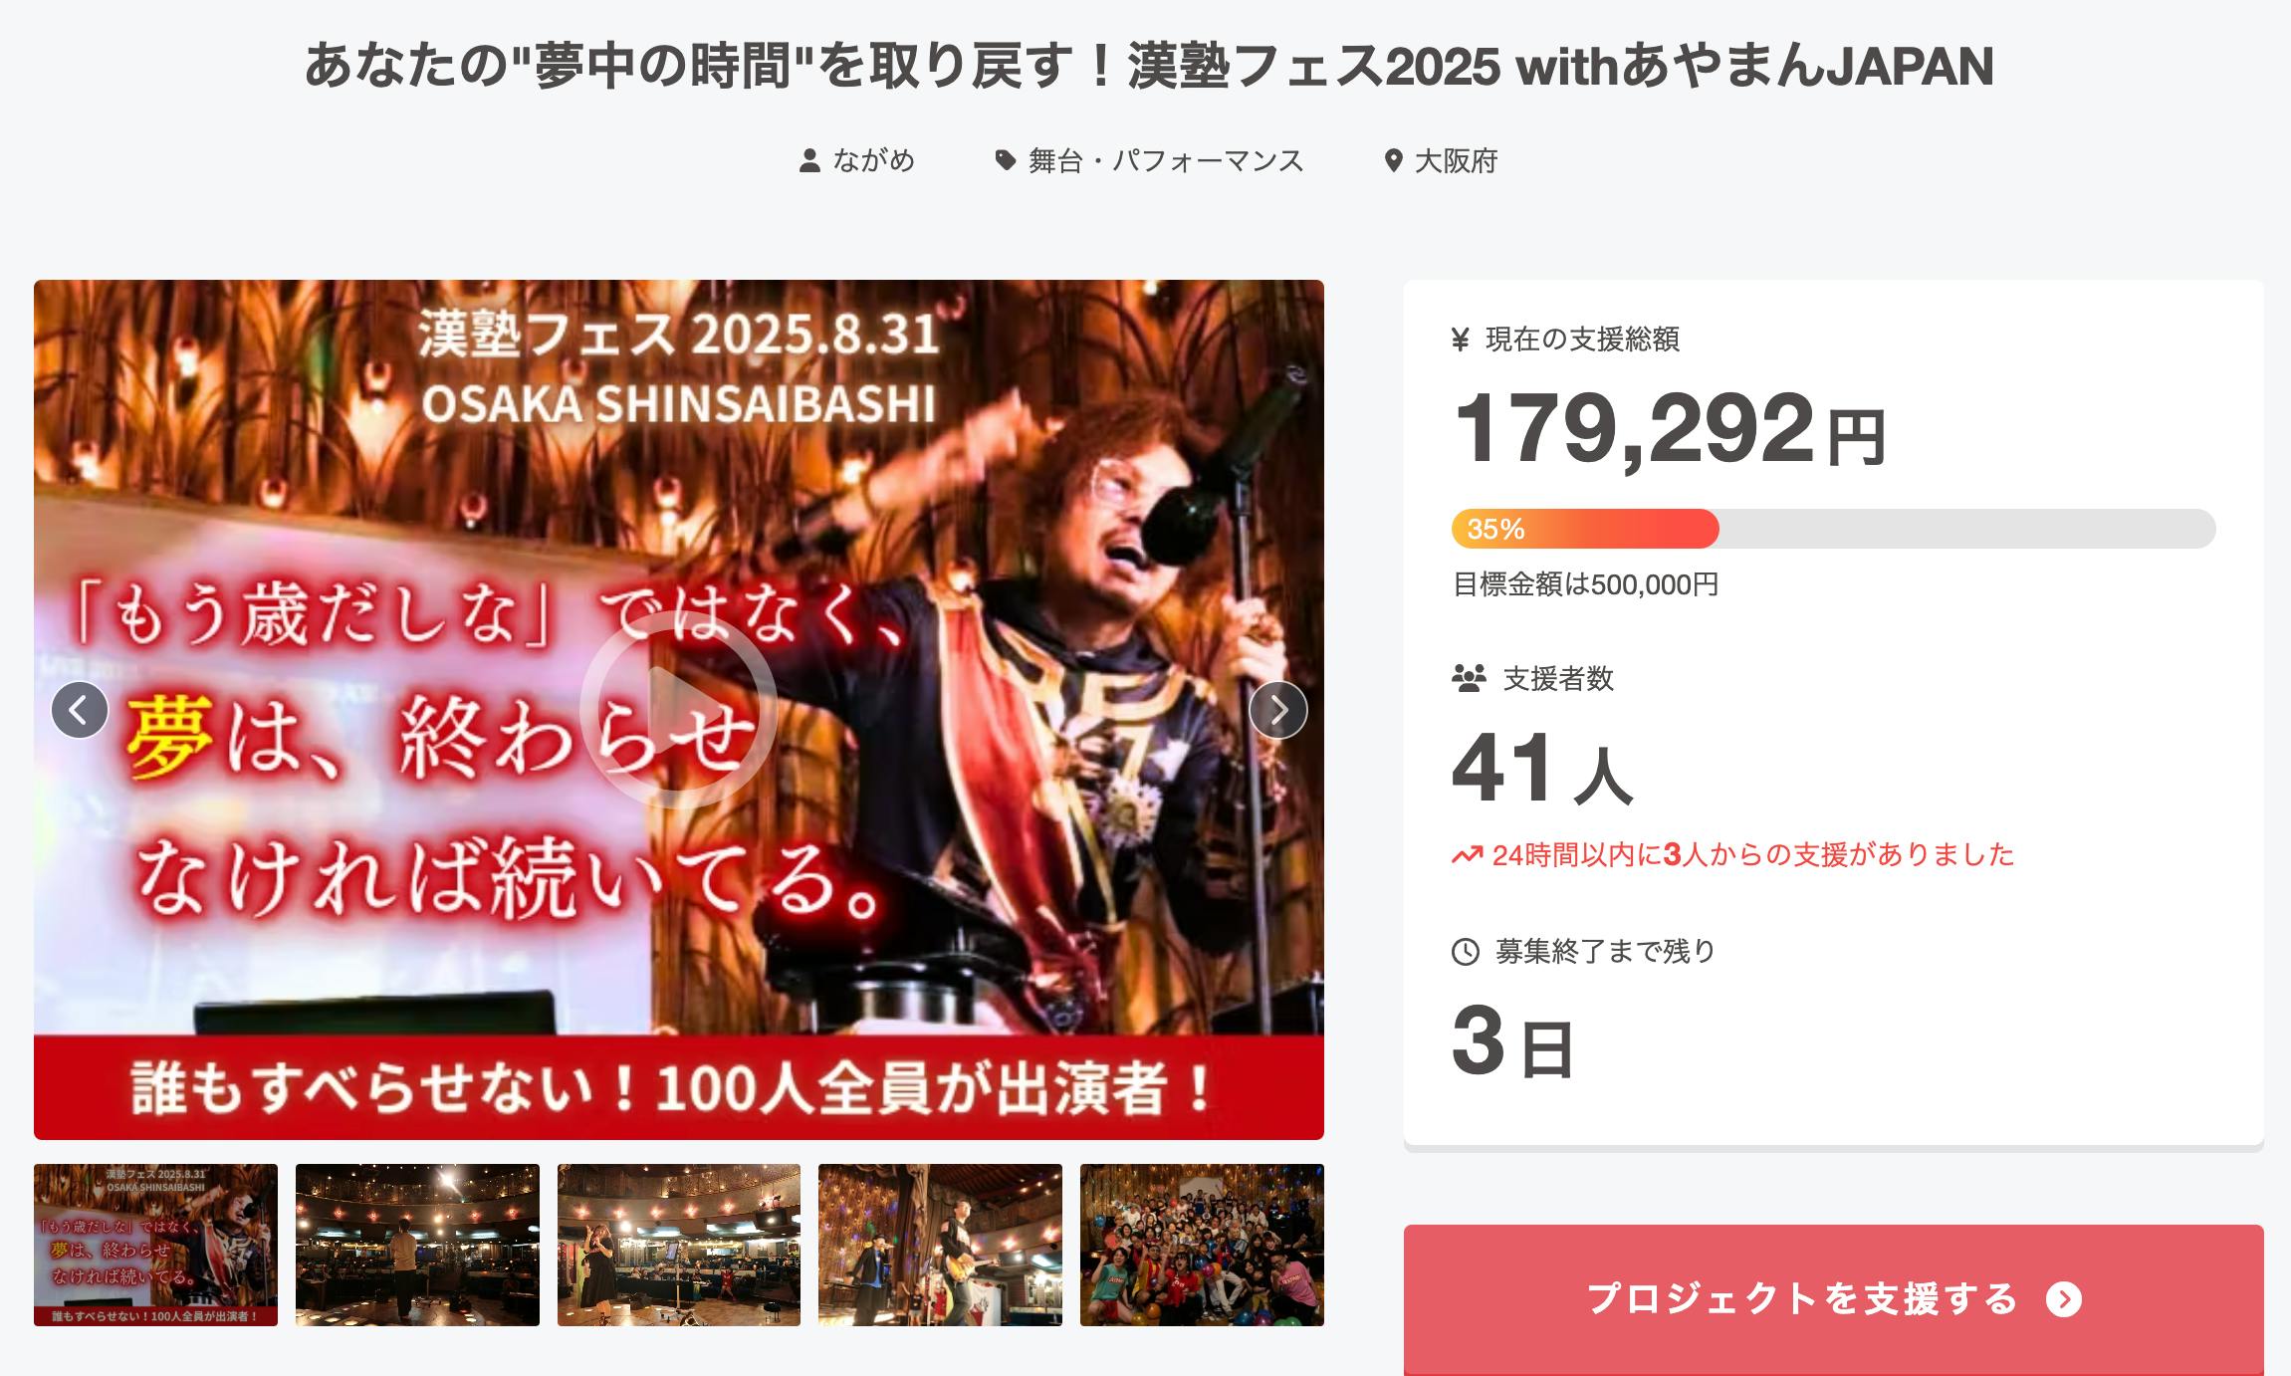
Task: Go to the previous carousel image
Action: coord(80,710)
